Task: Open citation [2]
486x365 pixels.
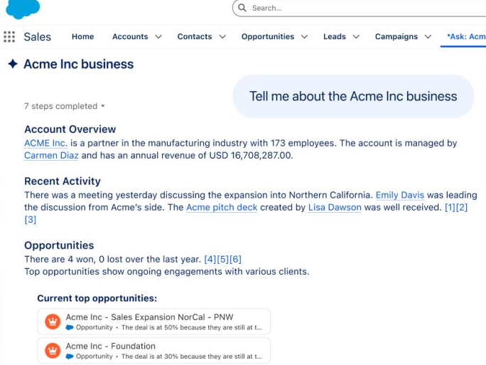Action: pos(462,207)
